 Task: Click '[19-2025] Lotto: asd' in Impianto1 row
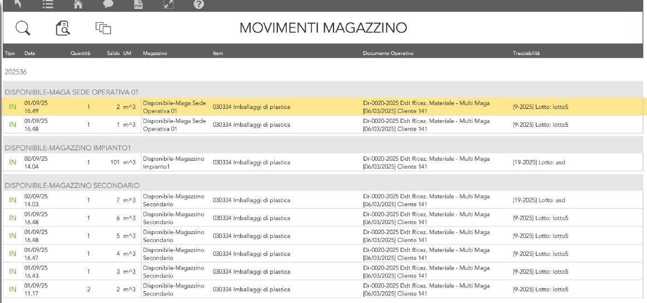coord(539,162)
